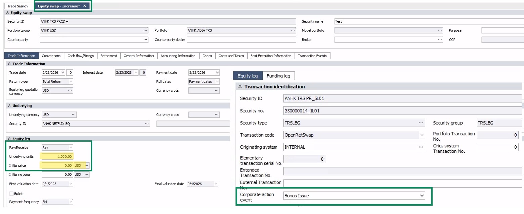Click the Underlying units input field
The image size is (524, 214).
(57, 156)
